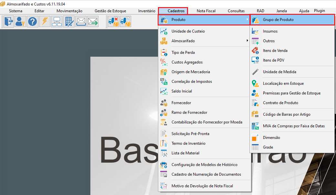
Task: Open the Inventário menu
Action: [x=147, y=11]
